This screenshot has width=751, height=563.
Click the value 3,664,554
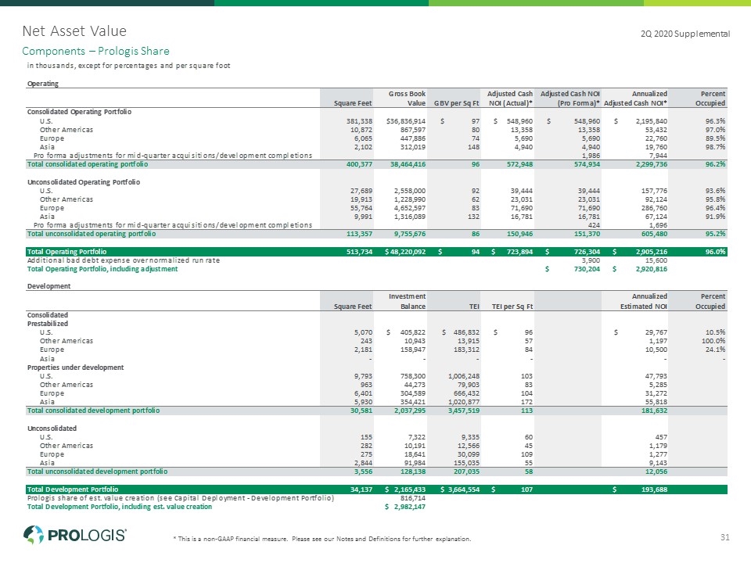(463, 489)
